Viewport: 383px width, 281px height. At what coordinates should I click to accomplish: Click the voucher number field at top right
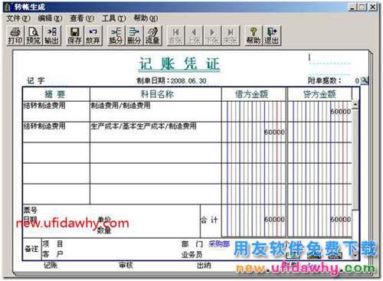[x=330, y=57]
